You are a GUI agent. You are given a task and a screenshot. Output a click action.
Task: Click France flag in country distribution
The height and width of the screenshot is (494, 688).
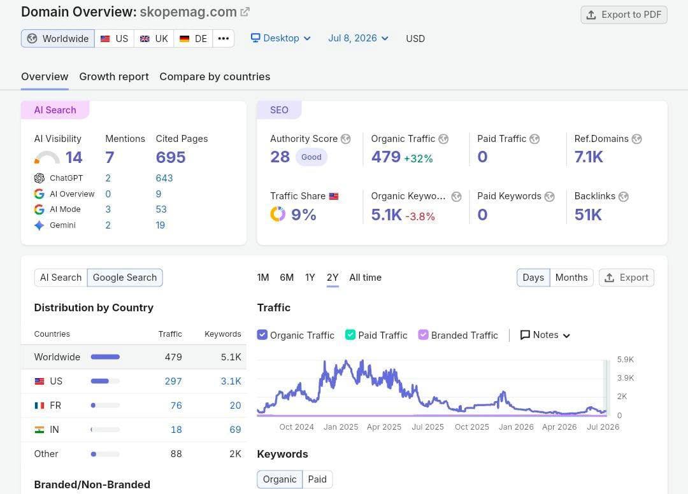(39, 406)
